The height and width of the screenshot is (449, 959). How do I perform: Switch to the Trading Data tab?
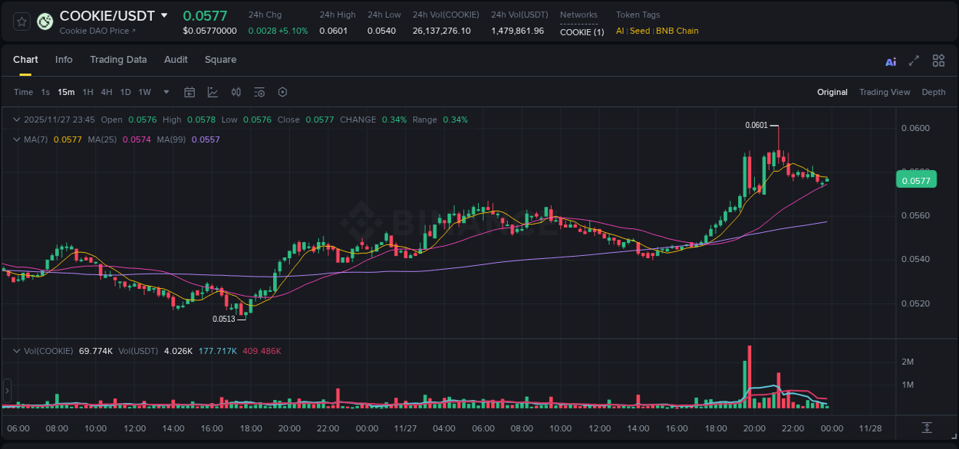(x=118, y=60)
